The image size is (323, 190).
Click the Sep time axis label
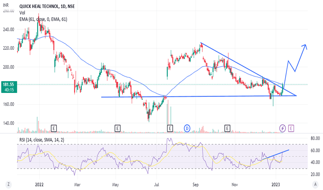coord(195,184)
